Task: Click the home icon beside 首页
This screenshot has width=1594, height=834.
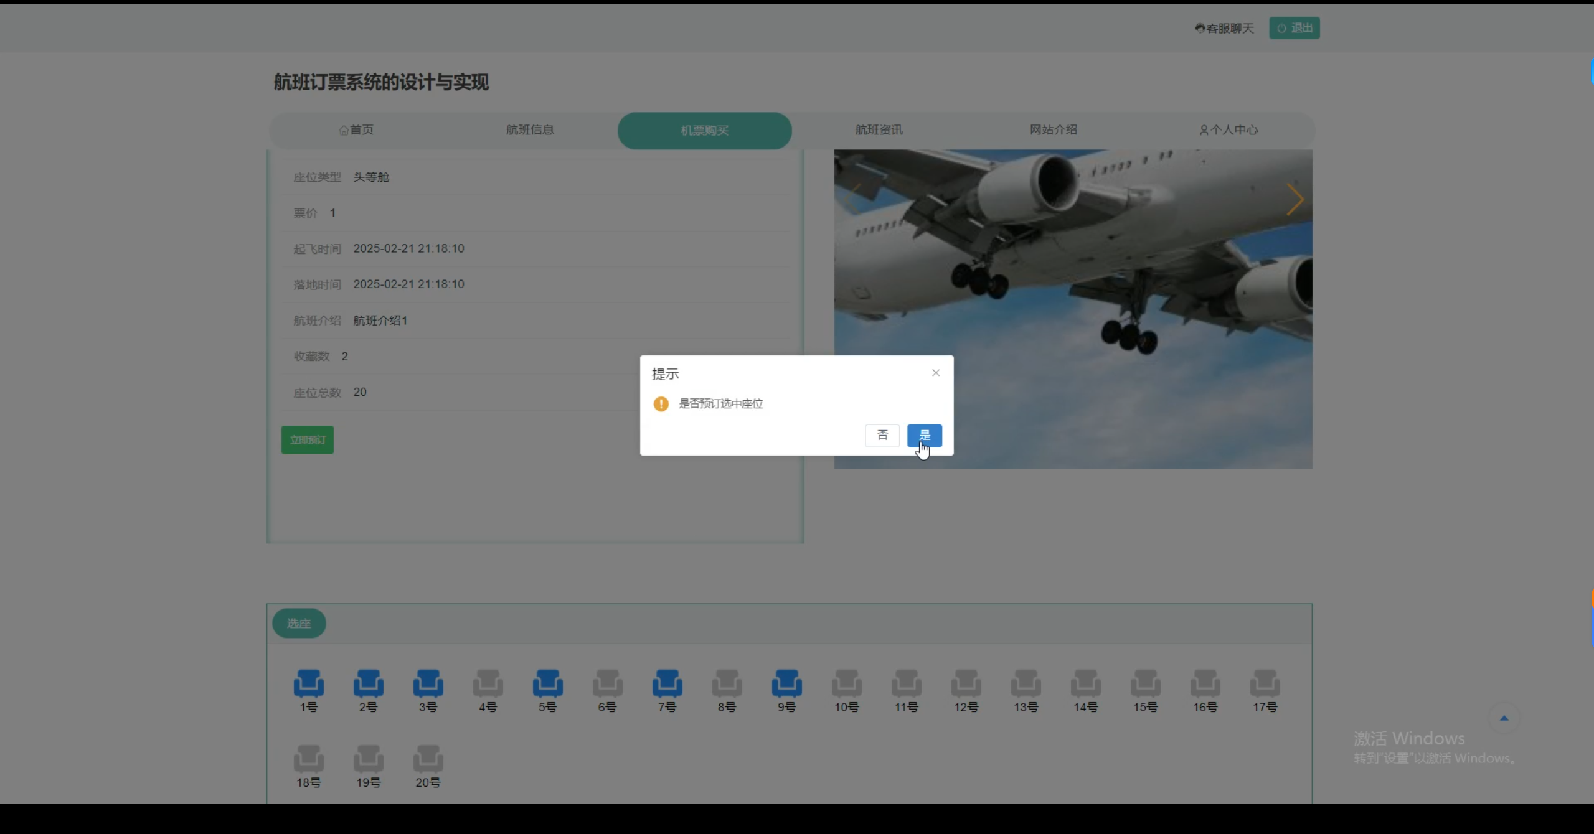Action: (345, 130)
